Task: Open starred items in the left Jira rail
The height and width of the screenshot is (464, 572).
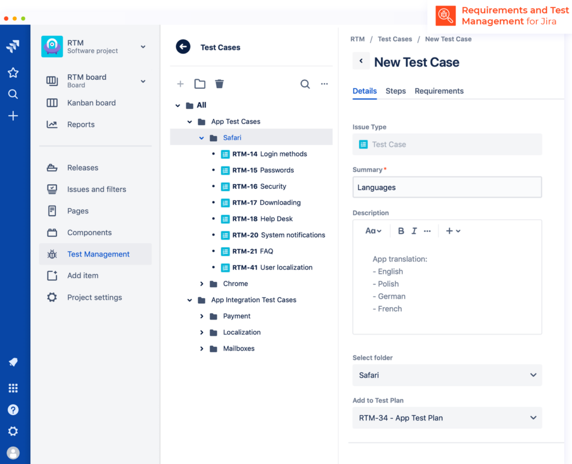Action: [13, 73]
